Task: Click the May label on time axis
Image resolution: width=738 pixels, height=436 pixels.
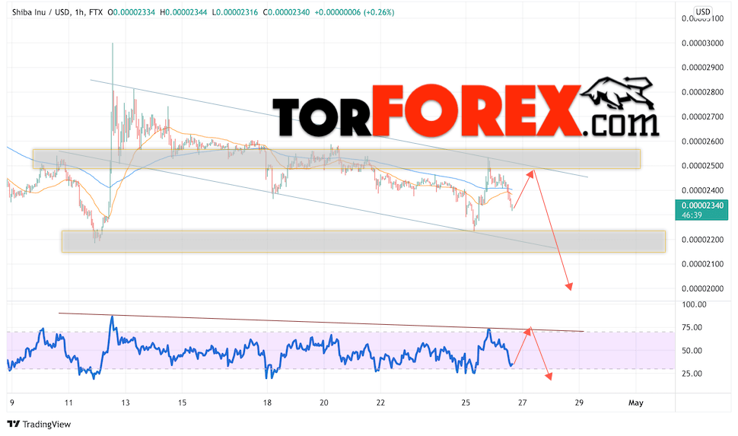Action: click(636, 403)
